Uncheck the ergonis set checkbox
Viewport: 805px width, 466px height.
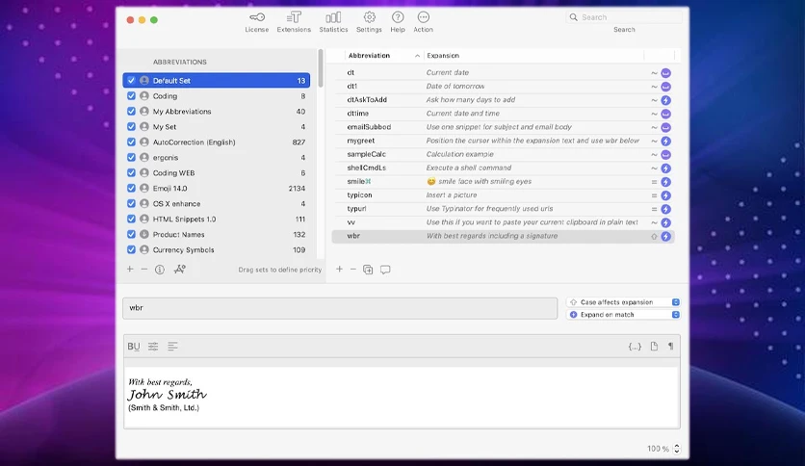[x=131, y=158]
